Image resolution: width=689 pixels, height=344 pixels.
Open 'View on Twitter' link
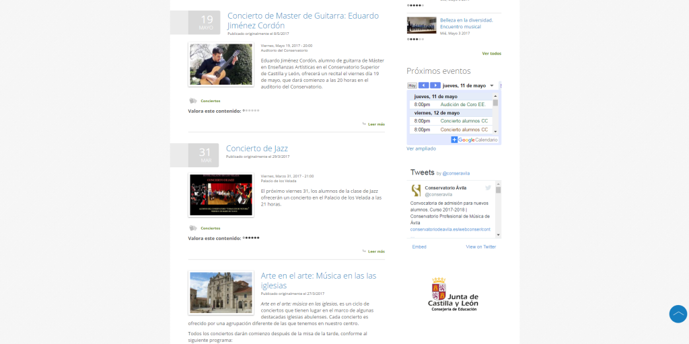tap(480, 247)
